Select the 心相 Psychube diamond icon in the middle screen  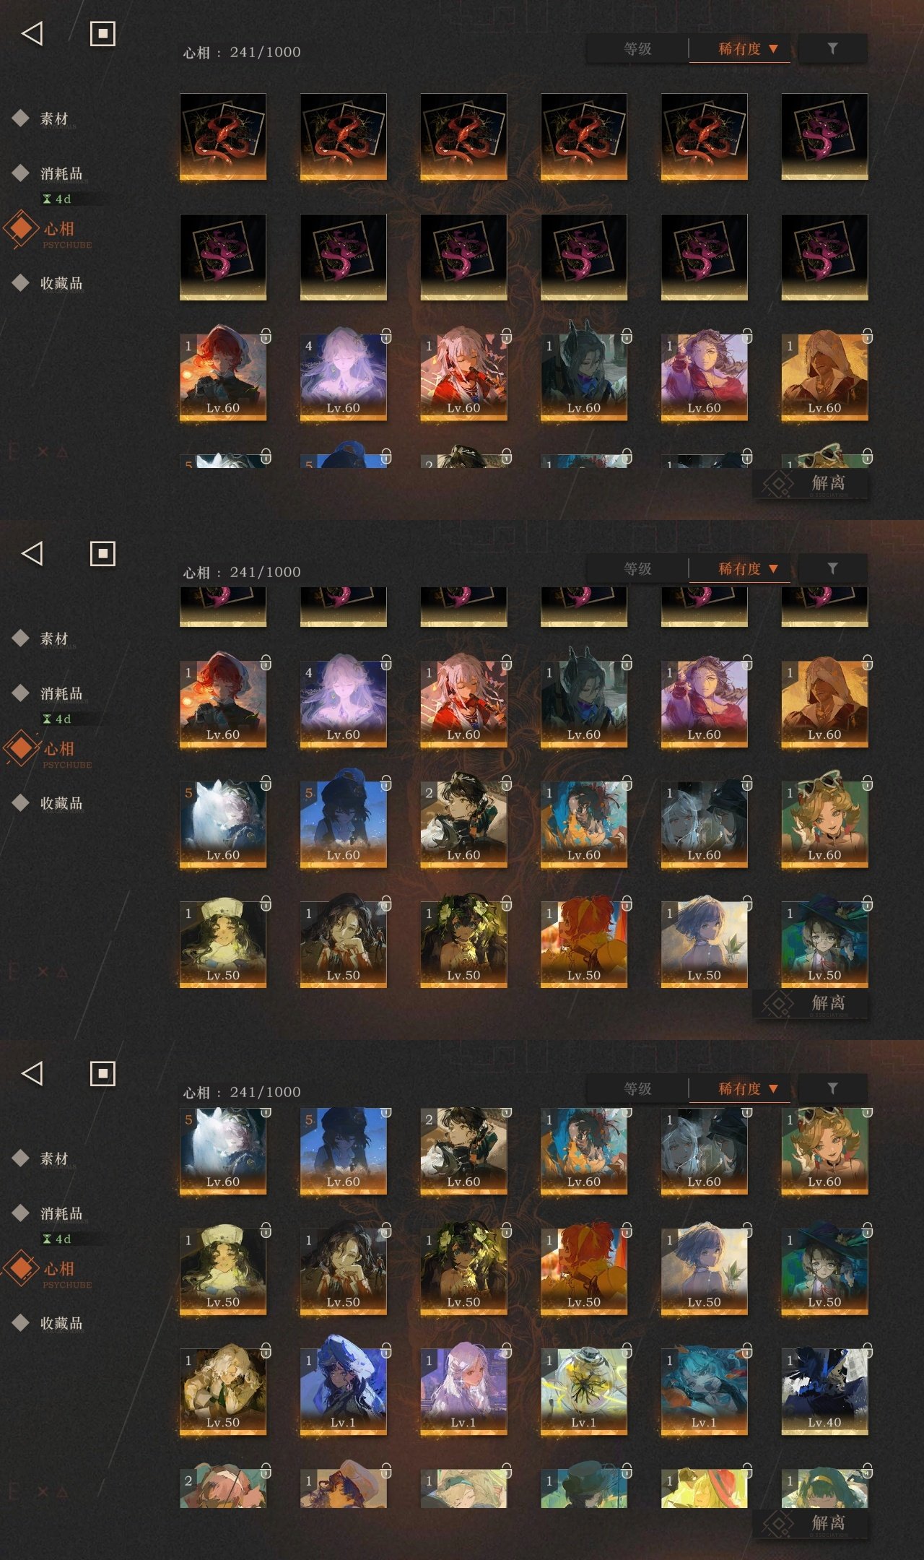22,747
